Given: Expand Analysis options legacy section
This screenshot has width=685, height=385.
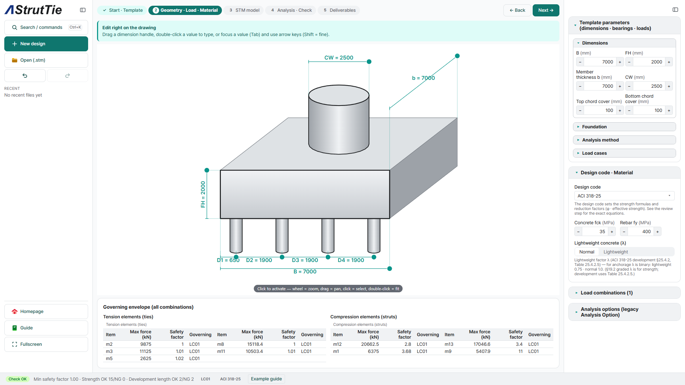Looking at the screenshot, I should coord(624,312).
